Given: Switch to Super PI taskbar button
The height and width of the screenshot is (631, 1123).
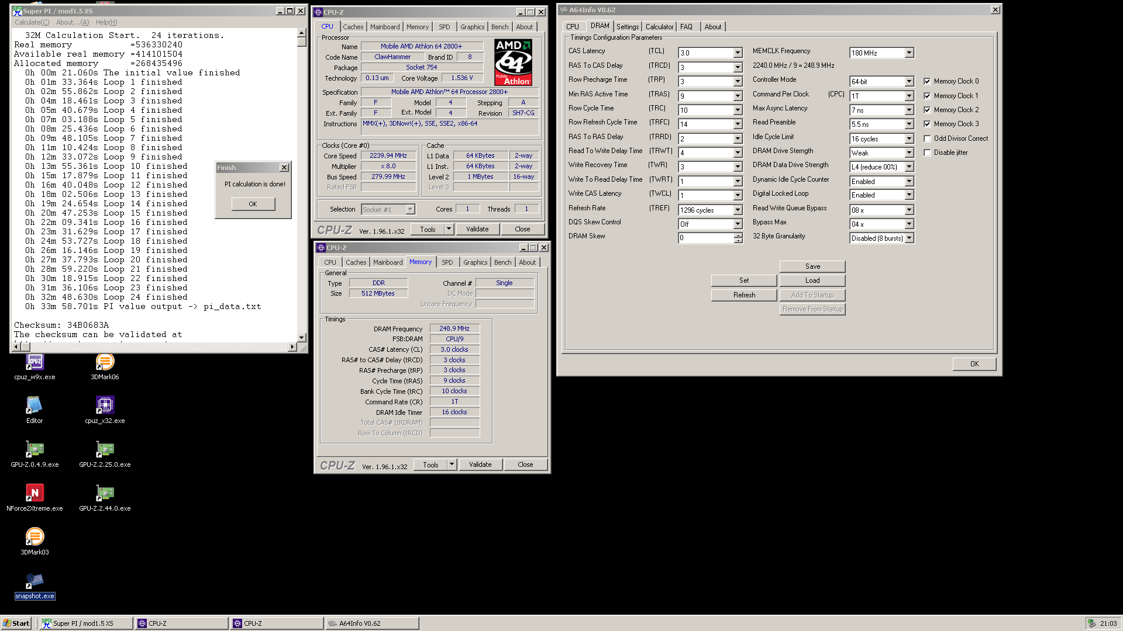Looking at the screenshot, I should tap(87, 623).
